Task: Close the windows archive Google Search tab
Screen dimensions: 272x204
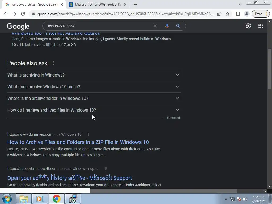Action: pyautogui.click(x=62, y=5)
